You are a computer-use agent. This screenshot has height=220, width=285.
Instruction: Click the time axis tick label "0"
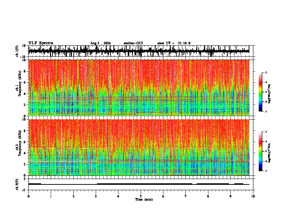[28, 196]
